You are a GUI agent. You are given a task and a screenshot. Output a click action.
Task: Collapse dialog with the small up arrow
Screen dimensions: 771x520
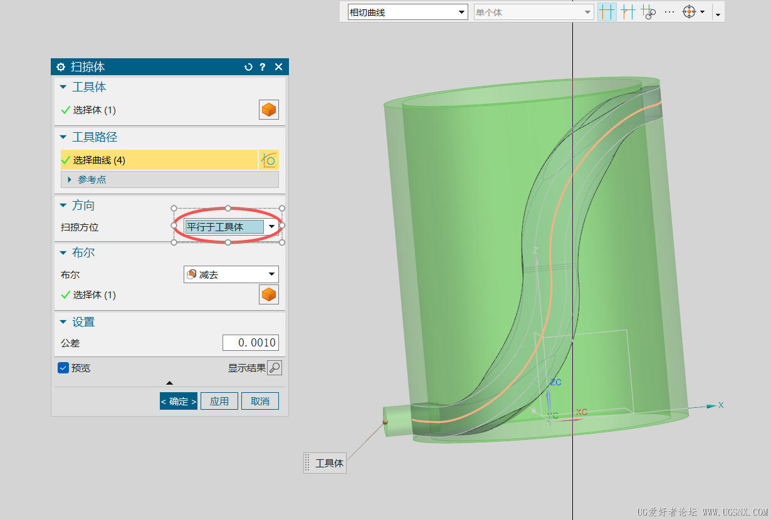point(169,383)
